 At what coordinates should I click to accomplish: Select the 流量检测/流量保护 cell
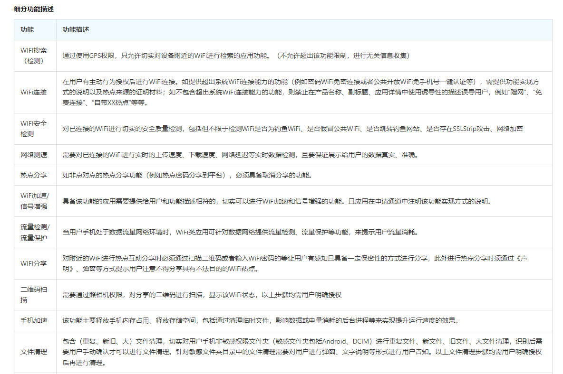(x=35, y=232)
